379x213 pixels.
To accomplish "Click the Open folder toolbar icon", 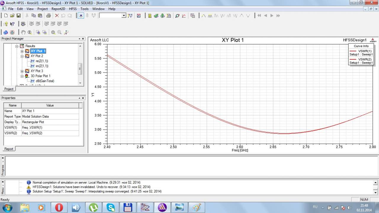I will [x=12, y=16].
